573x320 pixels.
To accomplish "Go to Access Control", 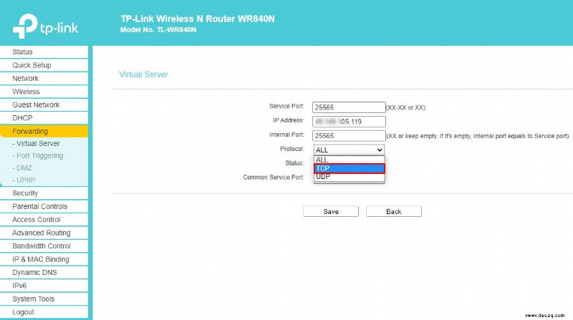I will pos(44,220).
